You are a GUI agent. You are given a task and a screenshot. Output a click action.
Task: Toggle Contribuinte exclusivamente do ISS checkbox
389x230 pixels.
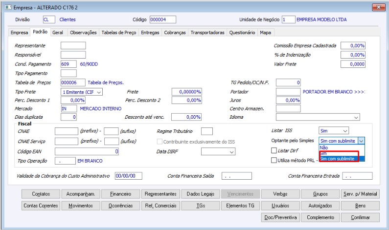pos(160,142)
